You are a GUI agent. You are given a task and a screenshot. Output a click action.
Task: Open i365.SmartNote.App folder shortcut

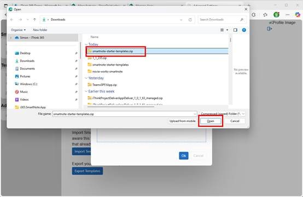[33, 107]
